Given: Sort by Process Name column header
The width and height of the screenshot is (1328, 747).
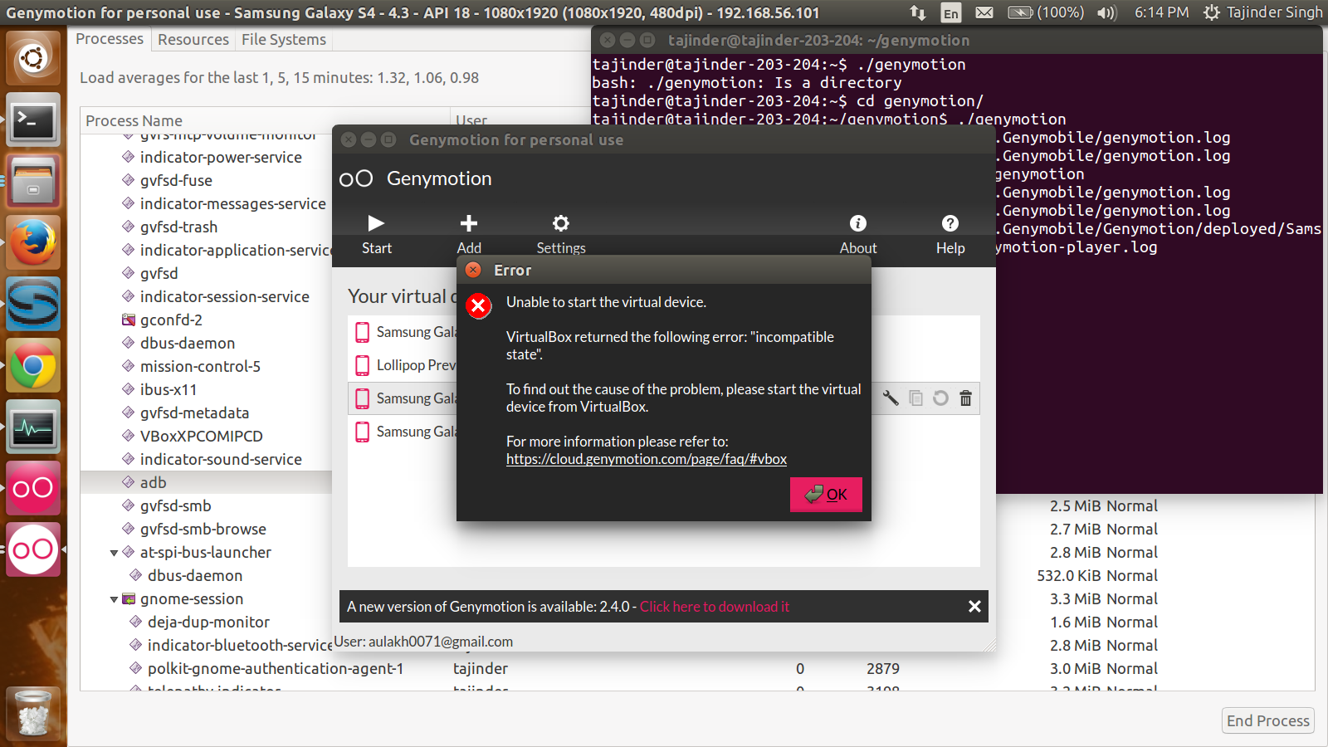Looking at the screenshot, I should pyautogui.click(x=266, y=120).
